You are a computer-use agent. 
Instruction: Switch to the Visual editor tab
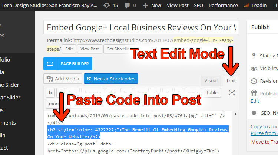click(x=211, y=81)
